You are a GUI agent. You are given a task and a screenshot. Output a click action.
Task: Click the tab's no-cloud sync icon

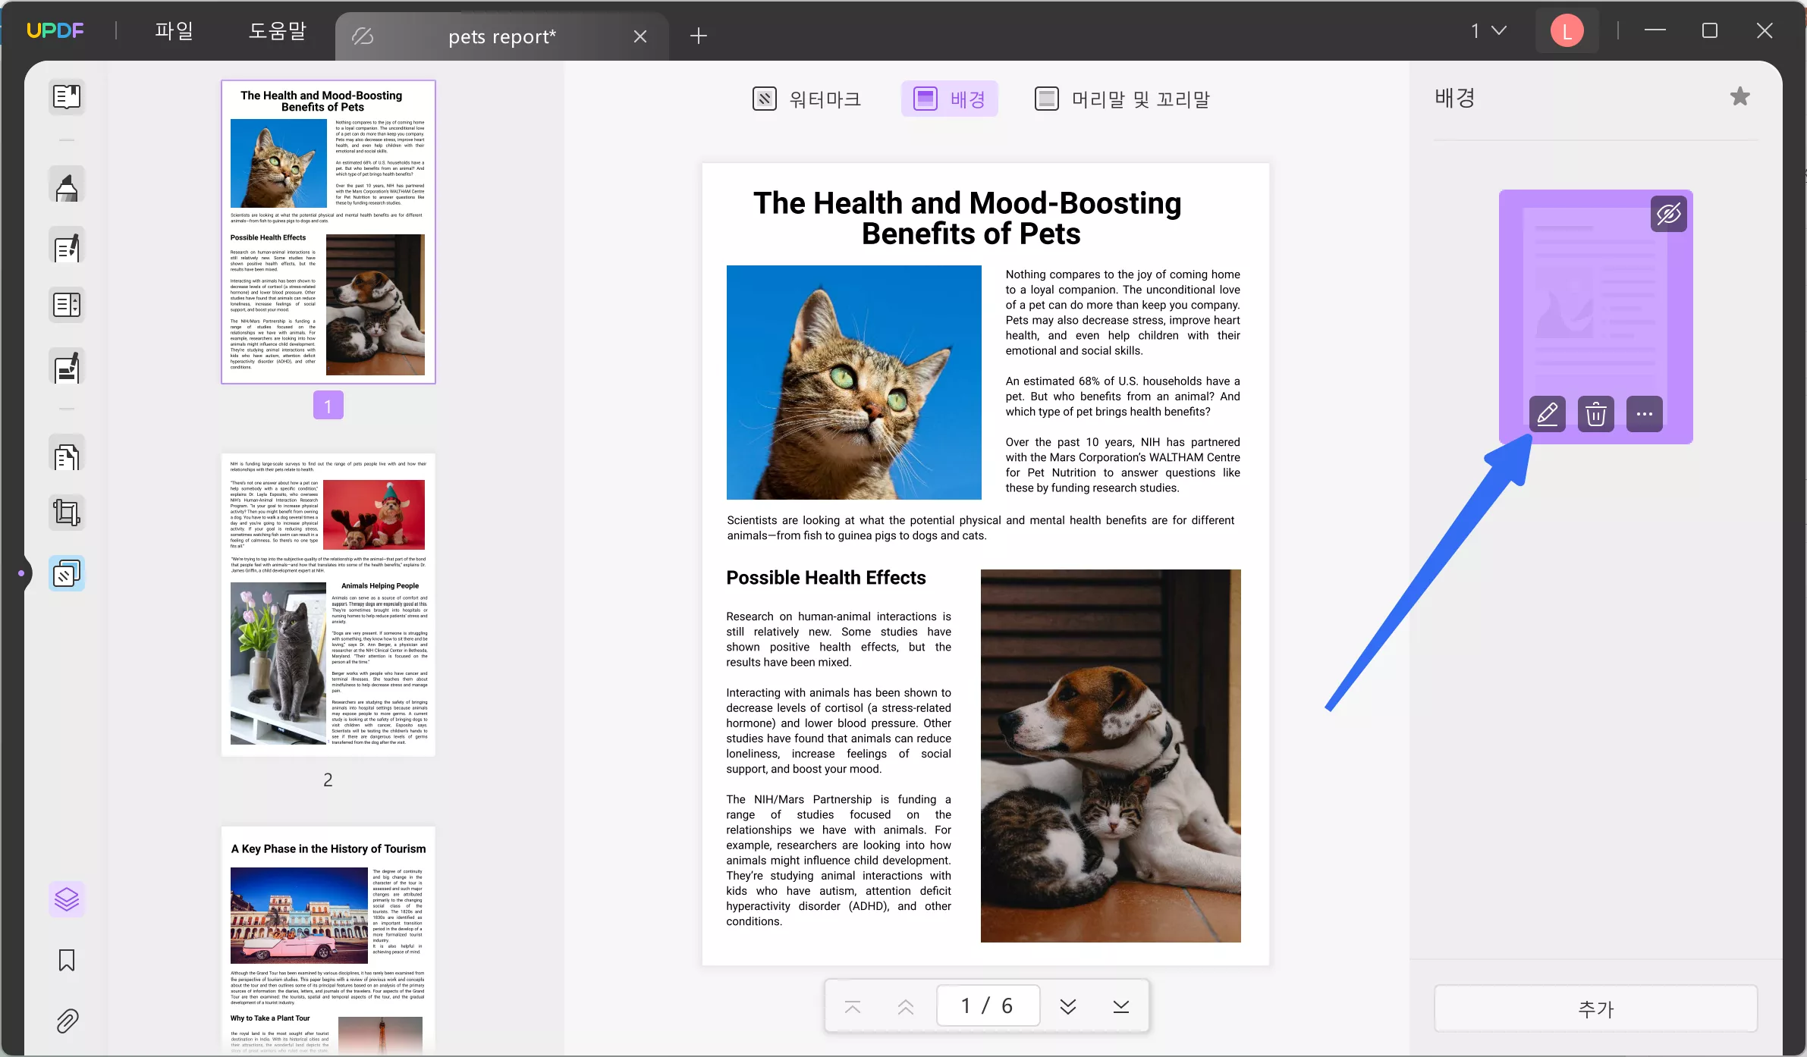tap(363, 36)
